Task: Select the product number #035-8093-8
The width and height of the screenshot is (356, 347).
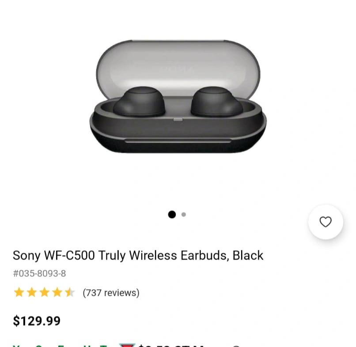Action: pos(39,273)
